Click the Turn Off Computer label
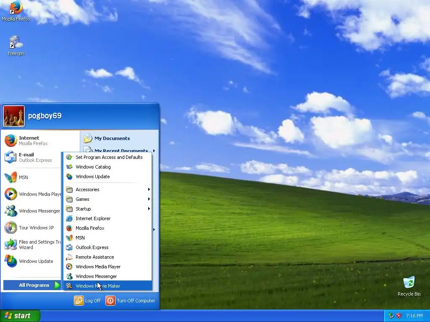Image resolution: width=430 pixels, height=322 pixels. (136, 301)
